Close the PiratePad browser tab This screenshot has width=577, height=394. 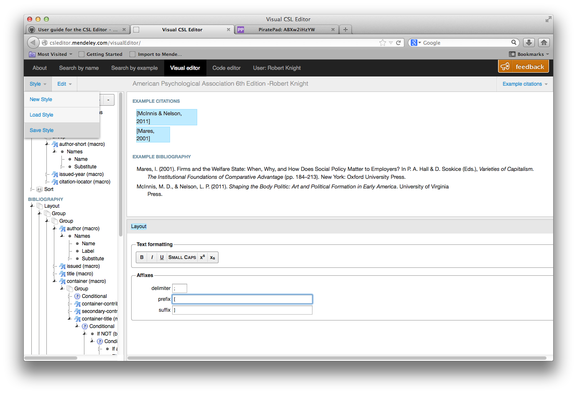coord(333,30)
